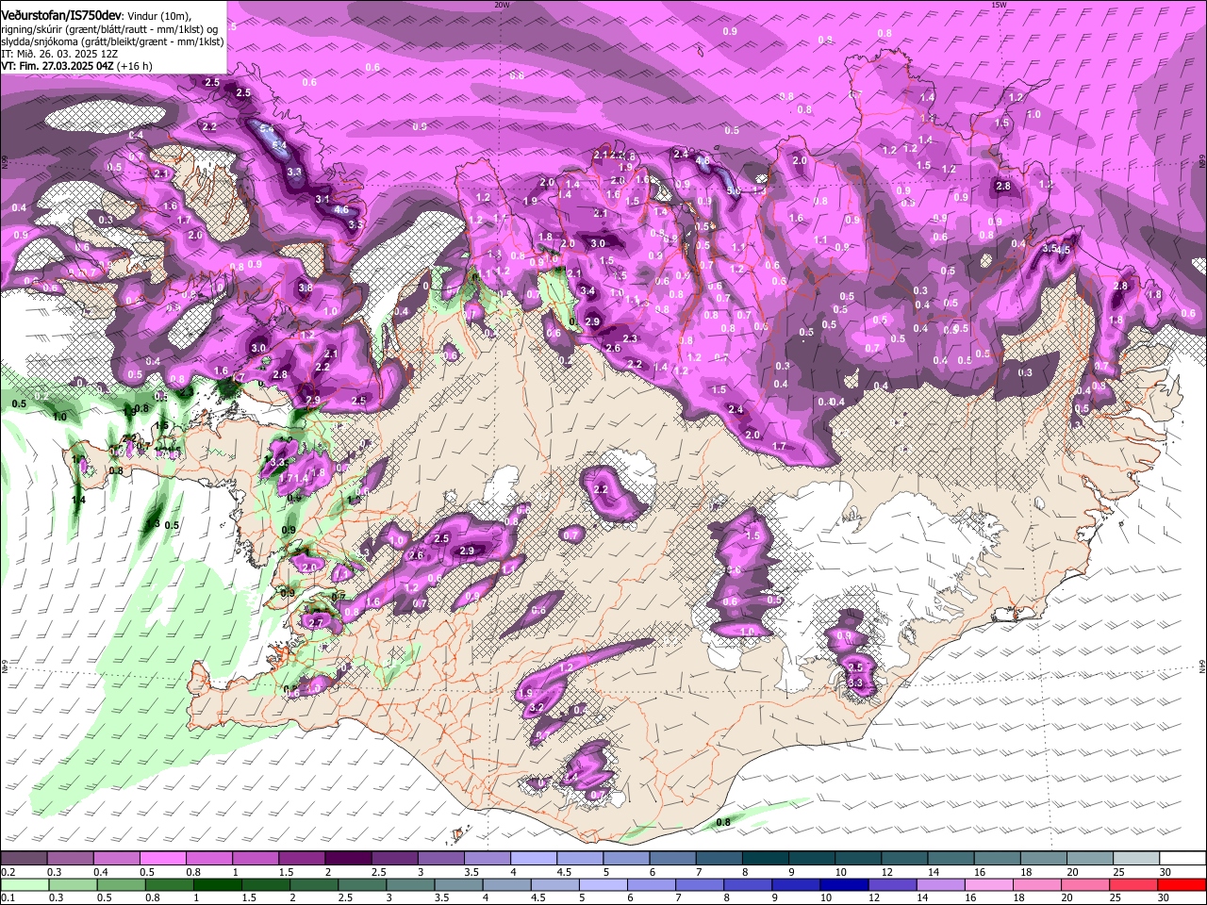Click the '4.6' precipitation value on the map
Image resolution: width=1207 pixels, height=905 pixels.
(341, 209)
